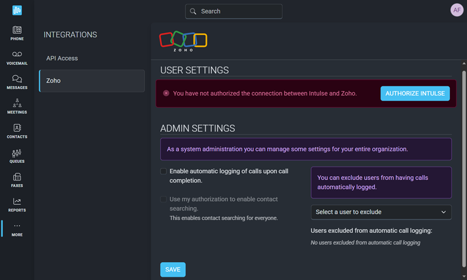The image size is (467, 280).
Task: Expand the More menu with three dots
Action: tap(17, 226)
